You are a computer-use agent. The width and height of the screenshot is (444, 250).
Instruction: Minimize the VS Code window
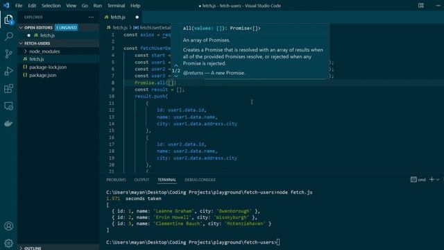(x=438, y=6)
